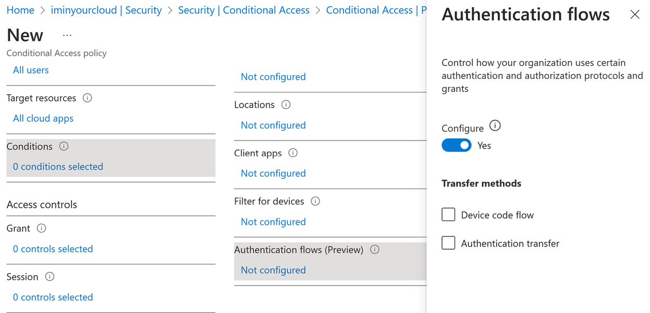Open the Client apps info tooltip
This screenshot has width=650, height=313.
tap(292, 153)
